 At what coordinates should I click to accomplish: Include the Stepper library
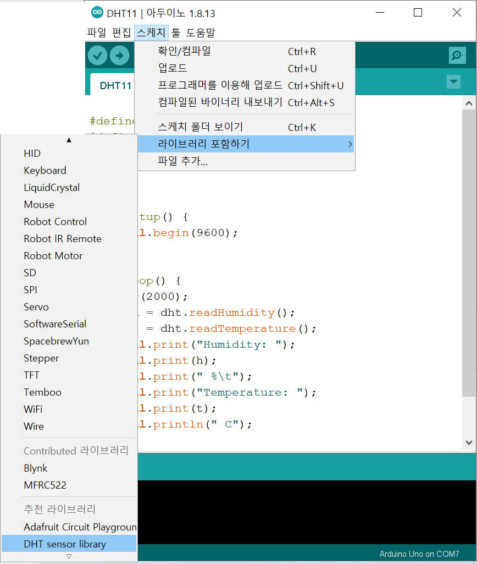coord(69,358)
